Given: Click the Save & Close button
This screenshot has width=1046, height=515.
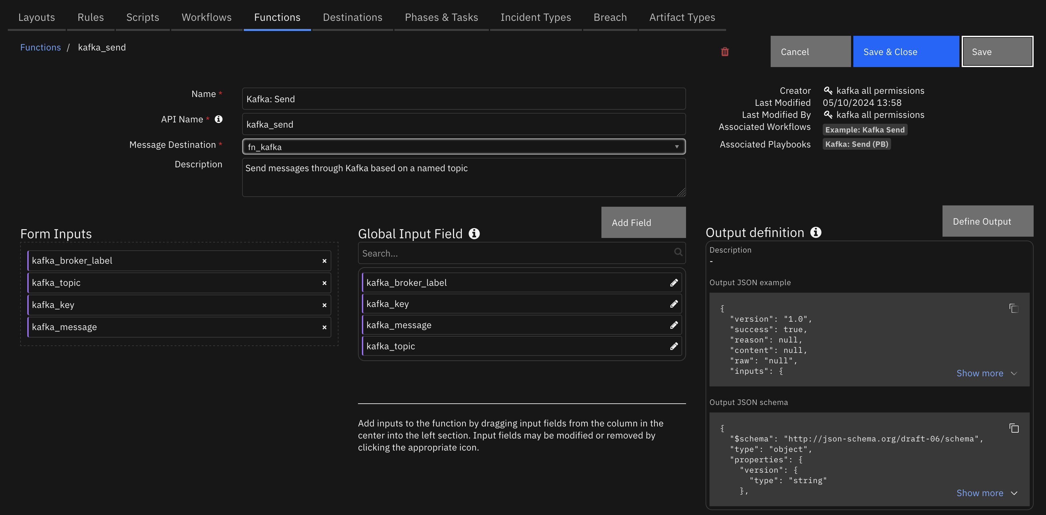Looking at the screenshot, I should click(890, 51).
